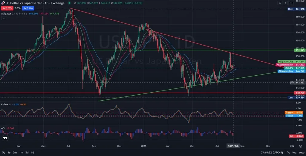The height and width of the screenshot is (156, 306).
Task: Click the green 151.543 horizontal line label
Action: [x=300, y=50]
